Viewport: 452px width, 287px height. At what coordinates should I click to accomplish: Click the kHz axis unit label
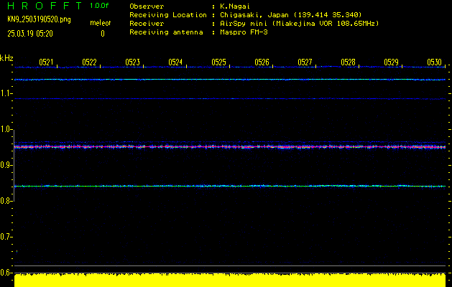click(6, 58)
